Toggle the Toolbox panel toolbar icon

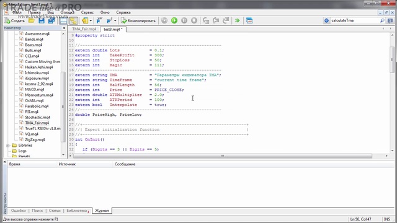pos(73,20)
